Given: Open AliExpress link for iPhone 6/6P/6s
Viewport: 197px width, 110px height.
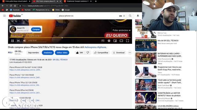Looking at the screenshot, I should pyautogui.click(x=25, y=70).
